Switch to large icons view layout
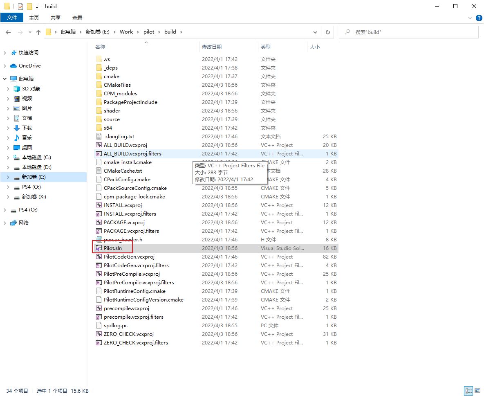The image size is (484, 396). pyautogui.click(x=477, y=391)
